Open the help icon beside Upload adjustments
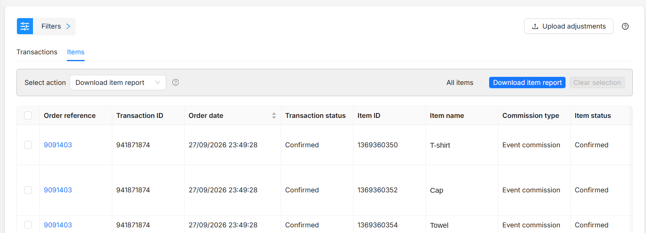This screenshot has height=233, width=646. pos(625,26)
